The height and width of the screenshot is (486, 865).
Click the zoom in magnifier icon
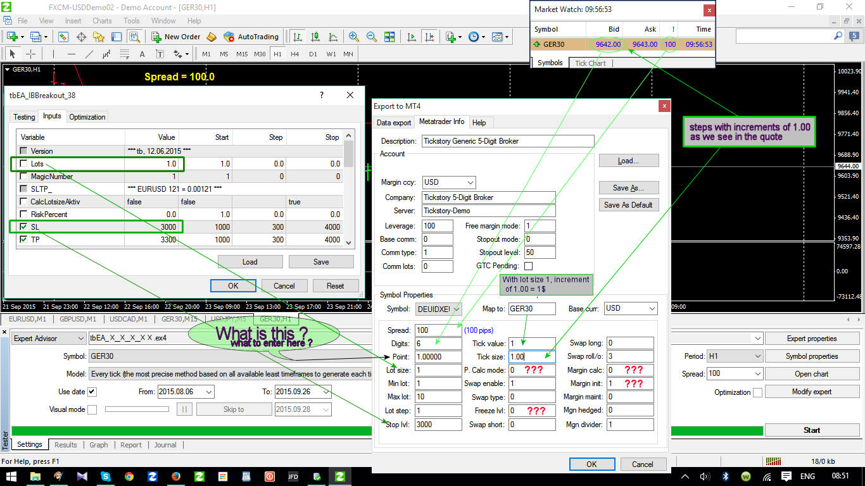tap(354, 37)
